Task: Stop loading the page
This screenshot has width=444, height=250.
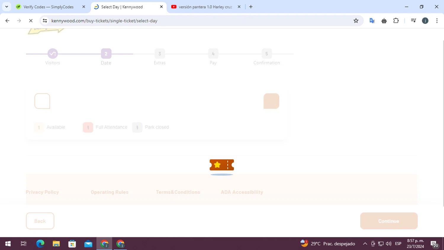Action: (x=31, y=21)
